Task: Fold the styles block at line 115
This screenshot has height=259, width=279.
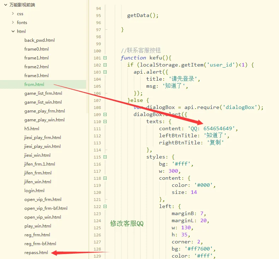Action: point(105,157)
